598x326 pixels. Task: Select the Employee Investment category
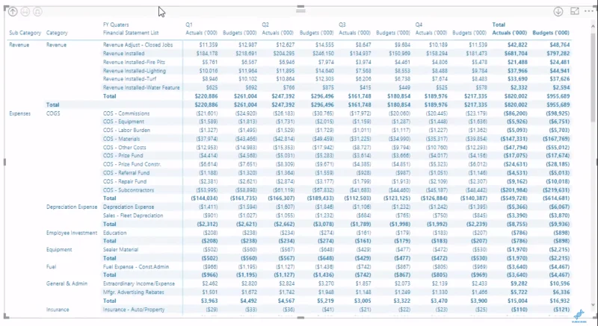pos(72,233)
